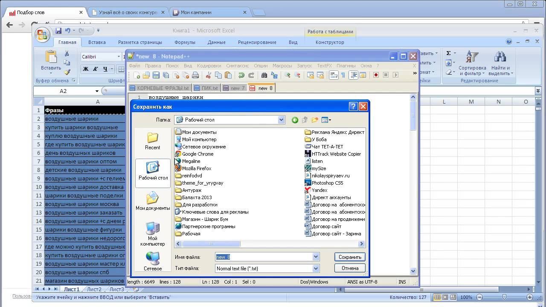
Task: Open the Вставка ribbon tab in Excel
Action: (97, 42)
